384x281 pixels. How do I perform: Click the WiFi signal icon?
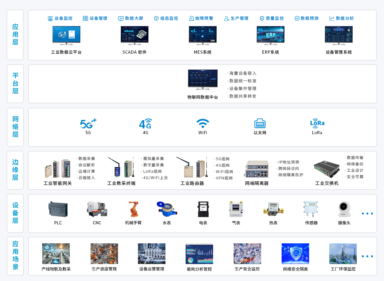203,123
